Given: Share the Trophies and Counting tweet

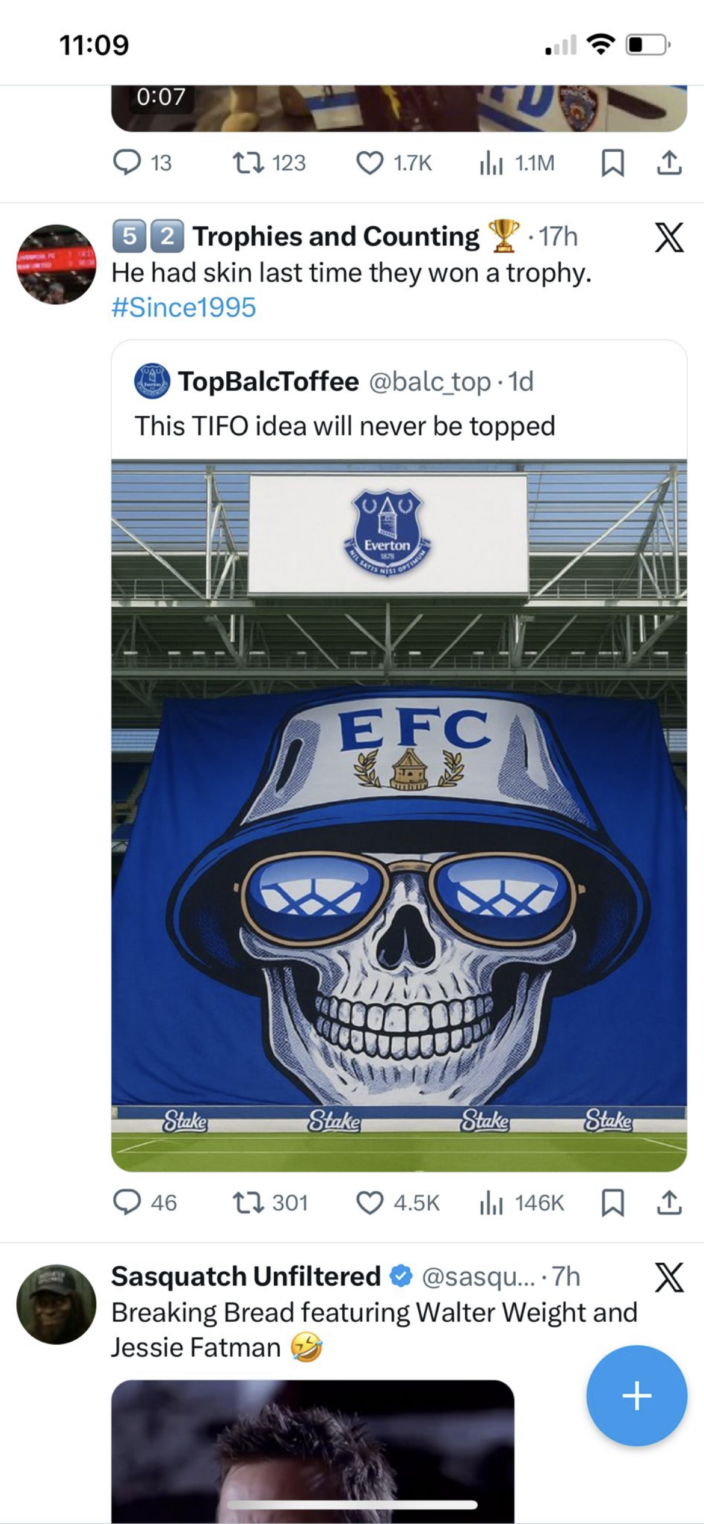Looking at the screenshot, I should (669, 1203).
